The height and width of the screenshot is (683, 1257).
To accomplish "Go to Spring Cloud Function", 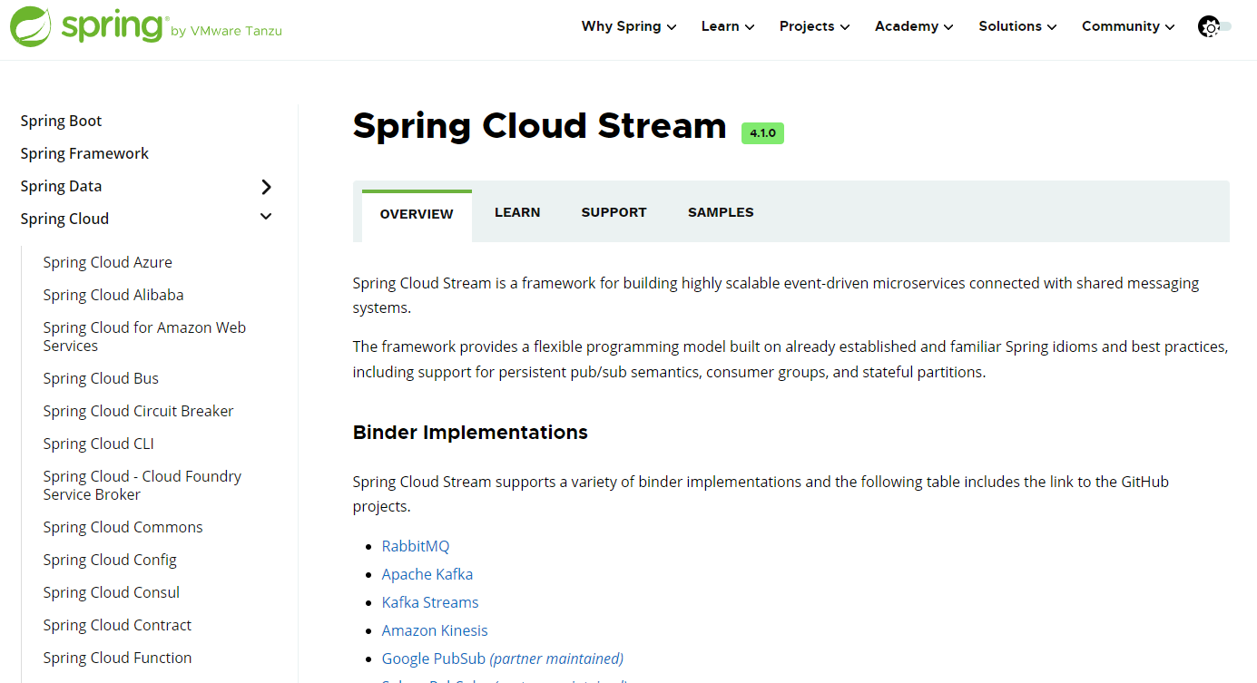I will [117, 658].
